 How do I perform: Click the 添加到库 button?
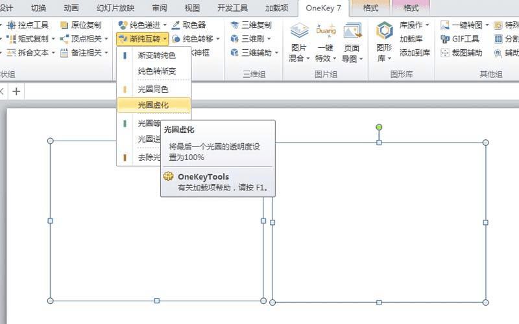pos(415,53)
